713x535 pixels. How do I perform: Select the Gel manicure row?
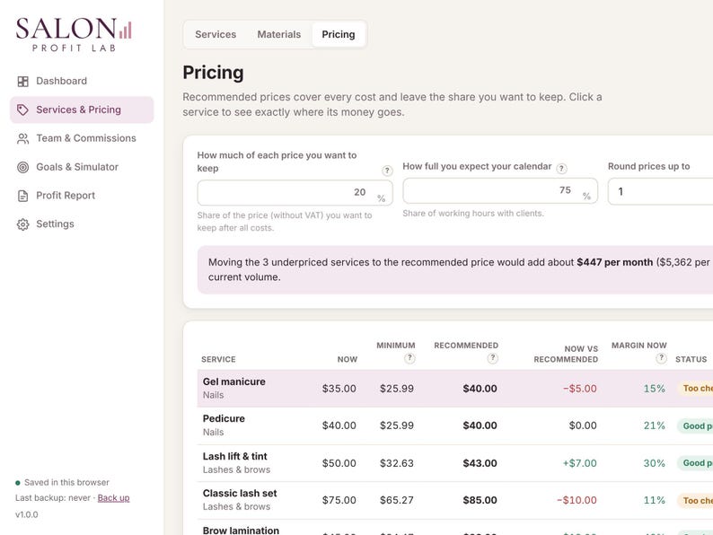point(454,388)
